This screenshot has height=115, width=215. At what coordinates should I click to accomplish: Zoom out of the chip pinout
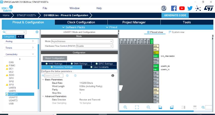click(x=148, y=107)
